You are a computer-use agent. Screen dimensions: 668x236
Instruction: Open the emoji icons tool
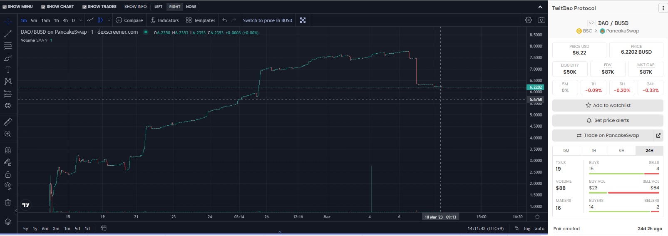click(x=8, y=106)
